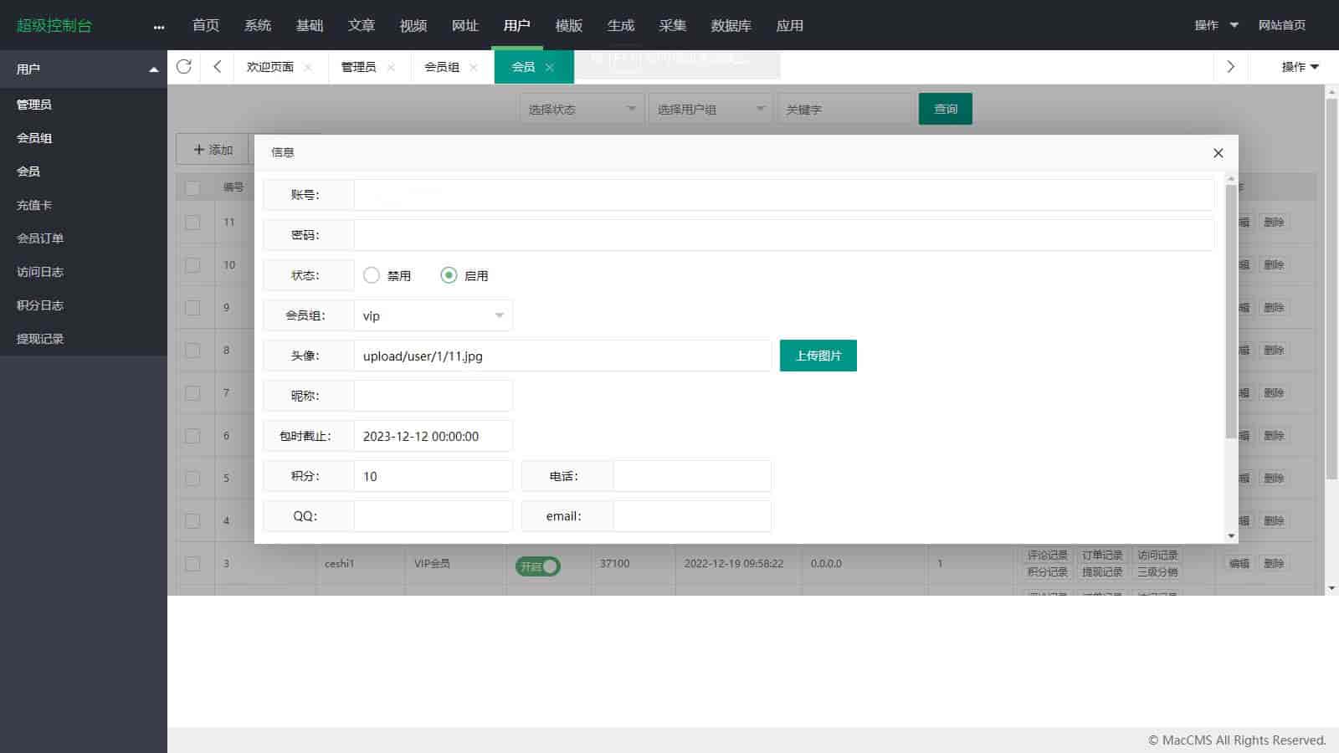Close the 欢迎页面 tab via its X icon
The height and width of the screenshot is (753, 1339).
[308, 68]
